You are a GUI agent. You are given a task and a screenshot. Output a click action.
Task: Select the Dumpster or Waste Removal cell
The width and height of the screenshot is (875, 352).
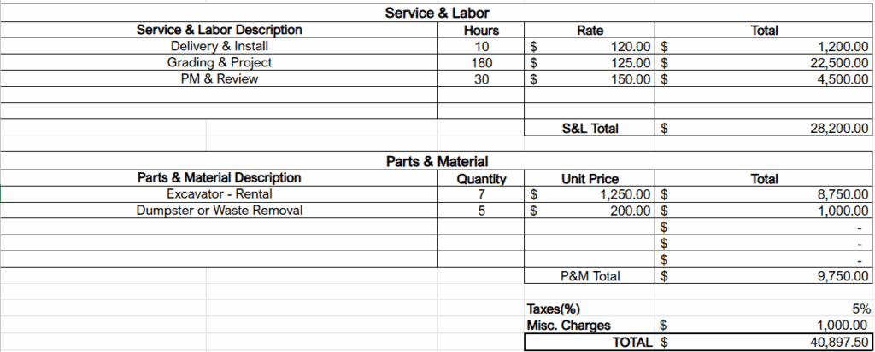tap(219, 210)
